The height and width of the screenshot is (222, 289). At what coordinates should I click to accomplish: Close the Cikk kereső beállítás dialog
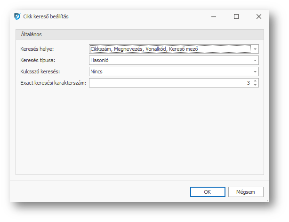[258, 16]
